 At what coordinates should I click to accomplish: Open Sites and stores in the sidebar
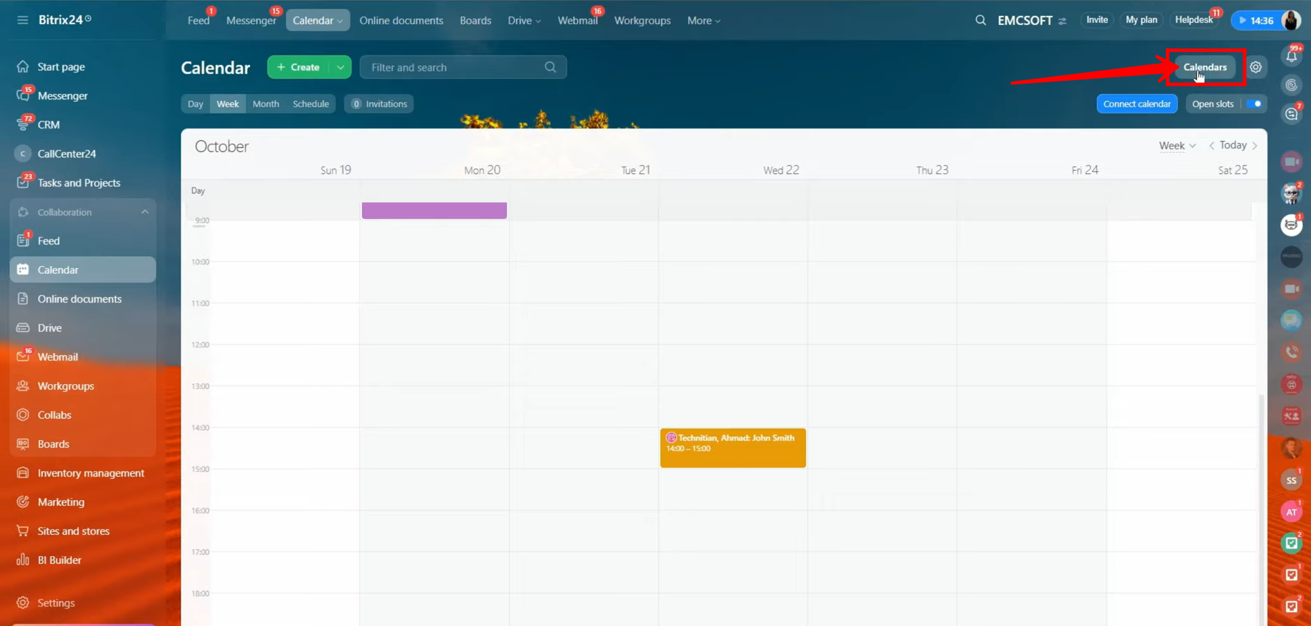[73, 531]
